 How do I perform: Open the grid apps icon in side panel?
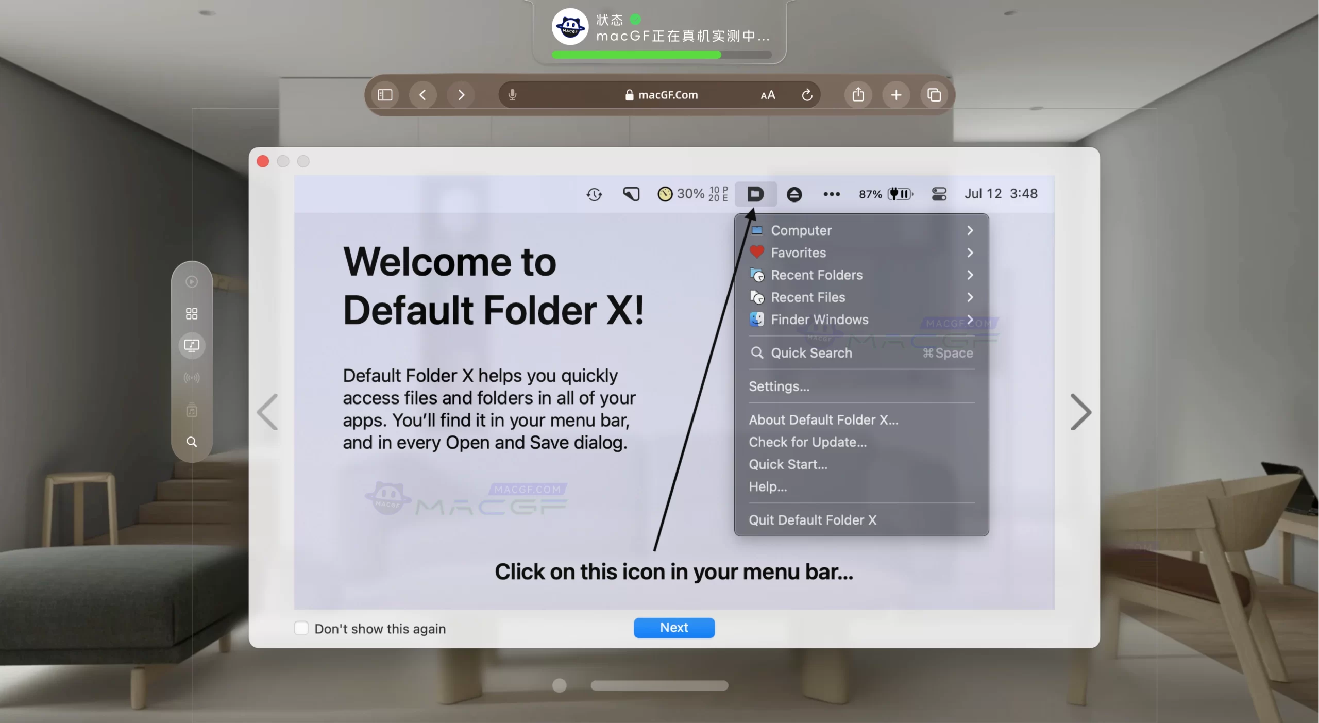(x=192, y=313)
